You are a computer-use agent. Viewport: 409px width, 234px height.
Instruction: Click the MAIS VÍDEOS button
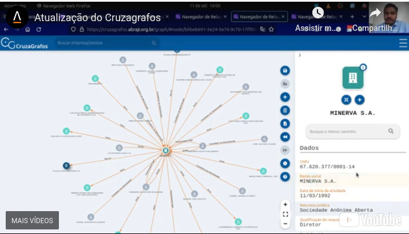click(33, 220)
